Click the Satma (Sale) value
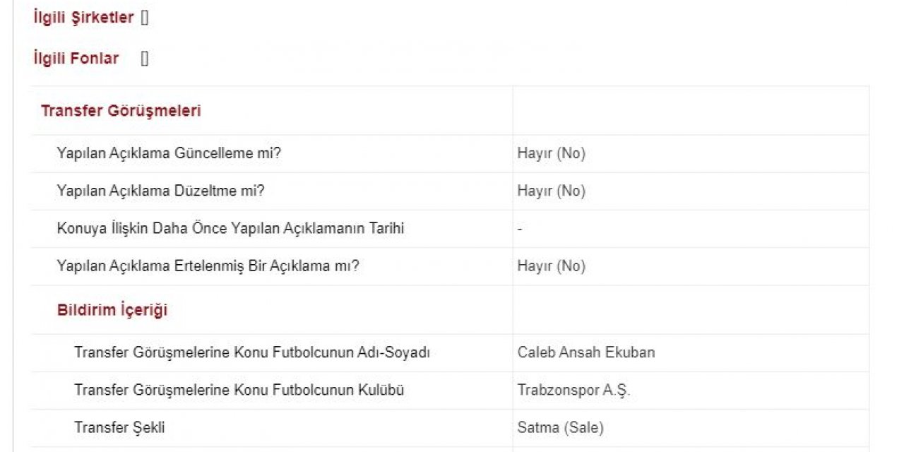The height and width of the screenshot is (452, 904). click(560, 427)
